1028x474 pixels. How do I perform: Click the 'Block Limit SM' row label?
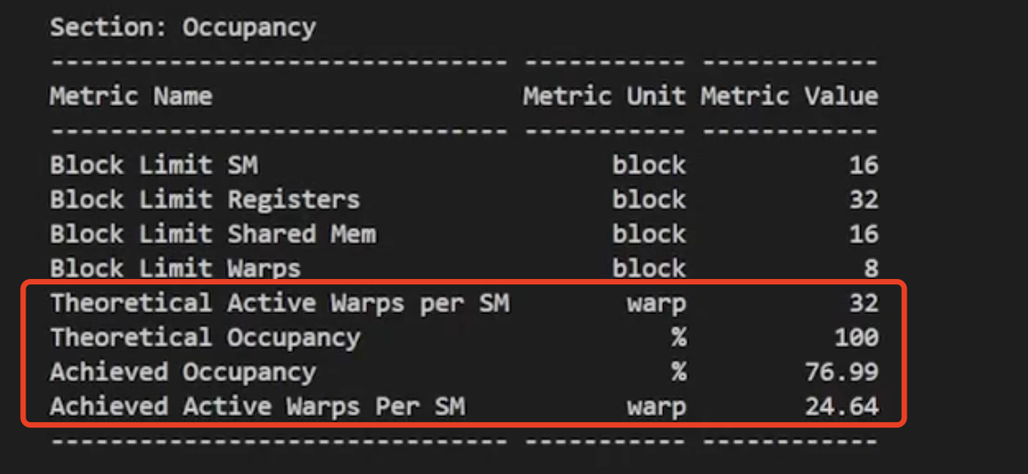(x=153, y=166)
